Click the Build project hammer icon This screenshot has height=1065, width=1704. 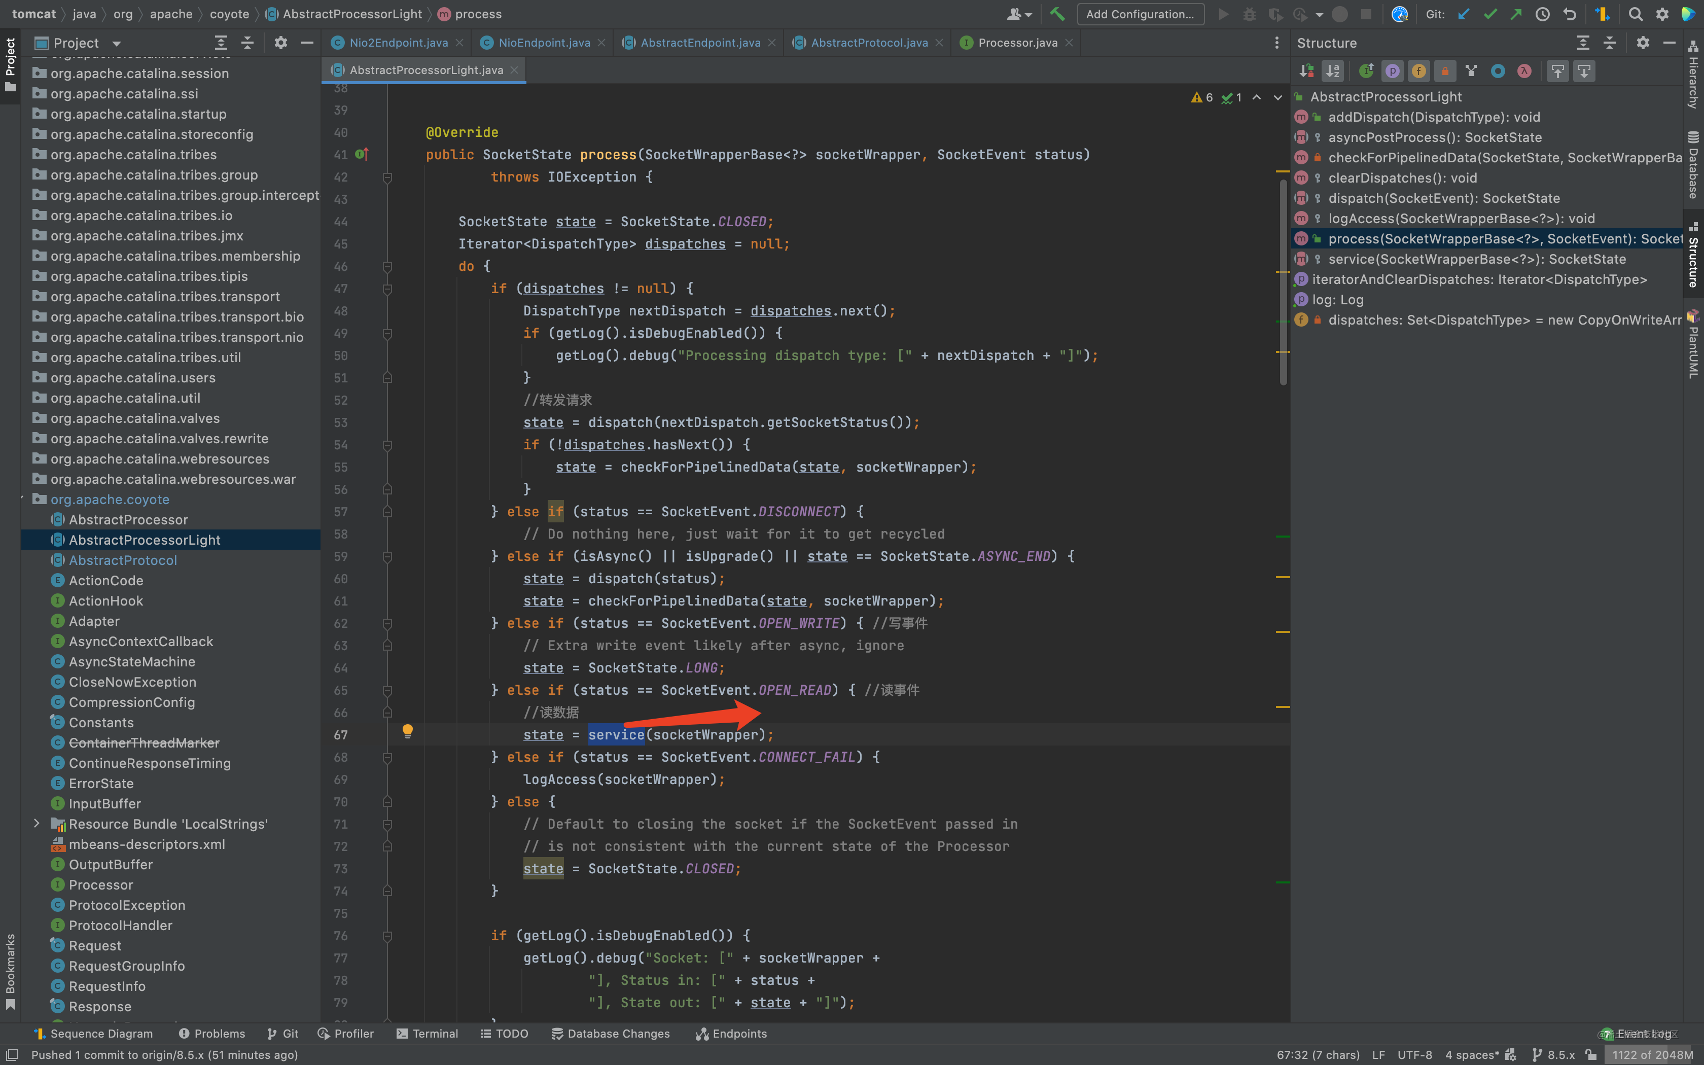pos(1057,14)
